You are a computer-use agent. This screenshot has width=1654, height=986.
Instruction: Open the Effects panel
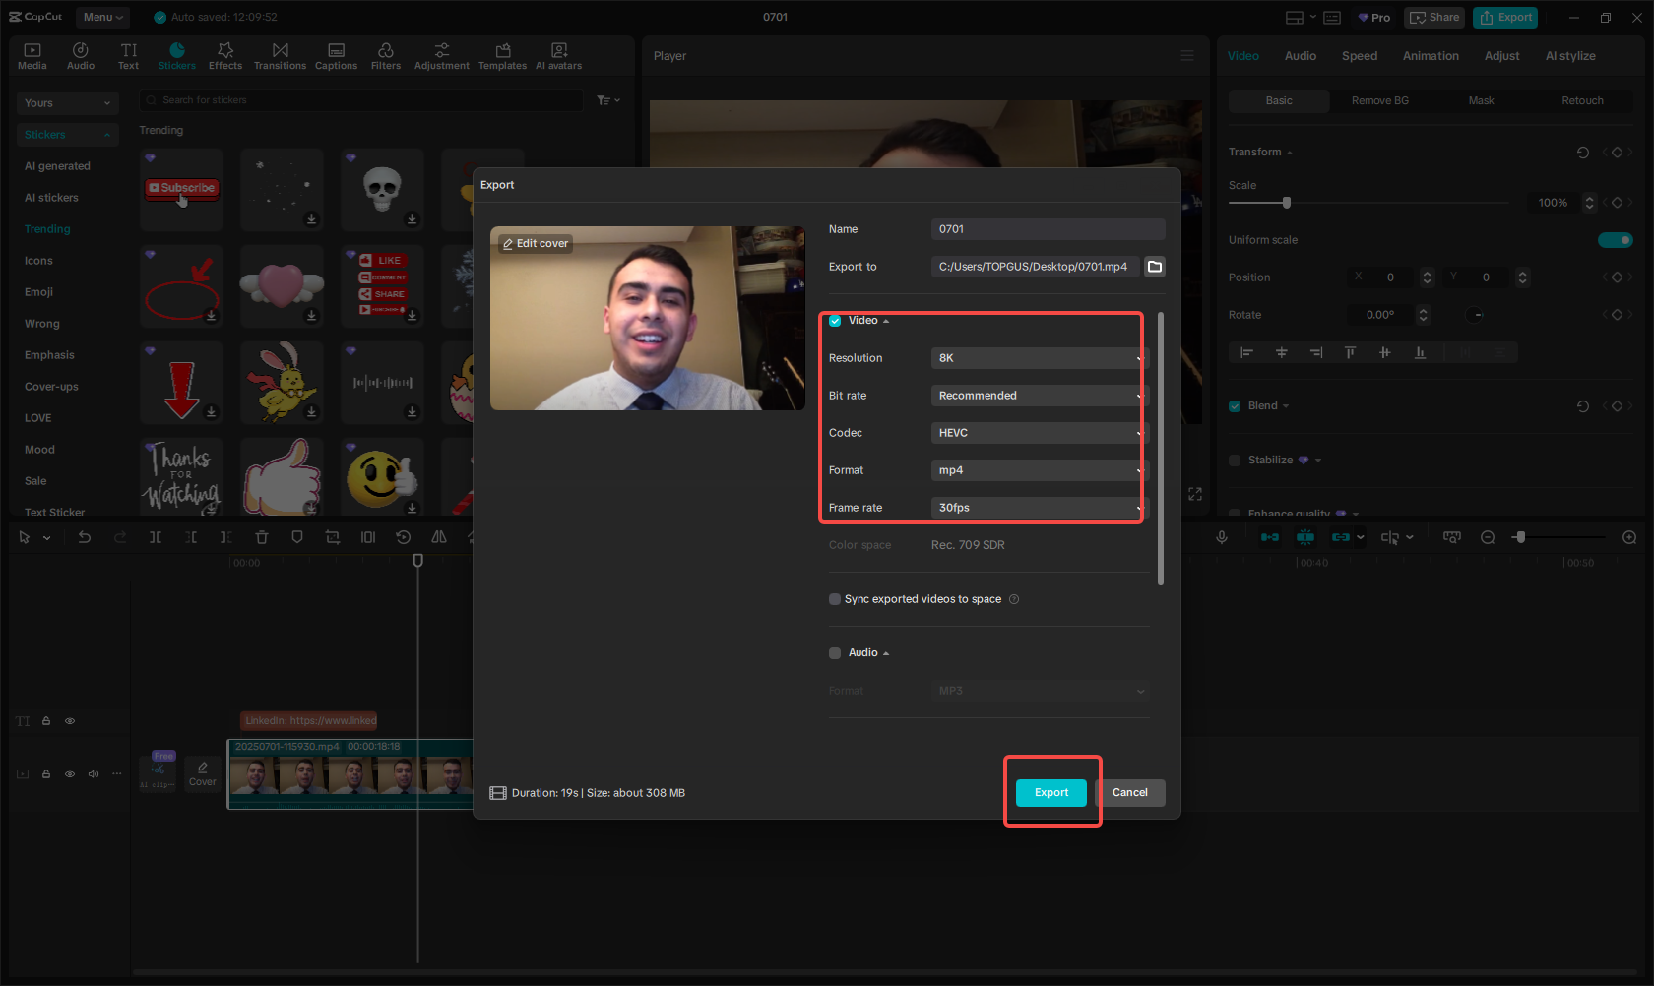coord(225,56)
